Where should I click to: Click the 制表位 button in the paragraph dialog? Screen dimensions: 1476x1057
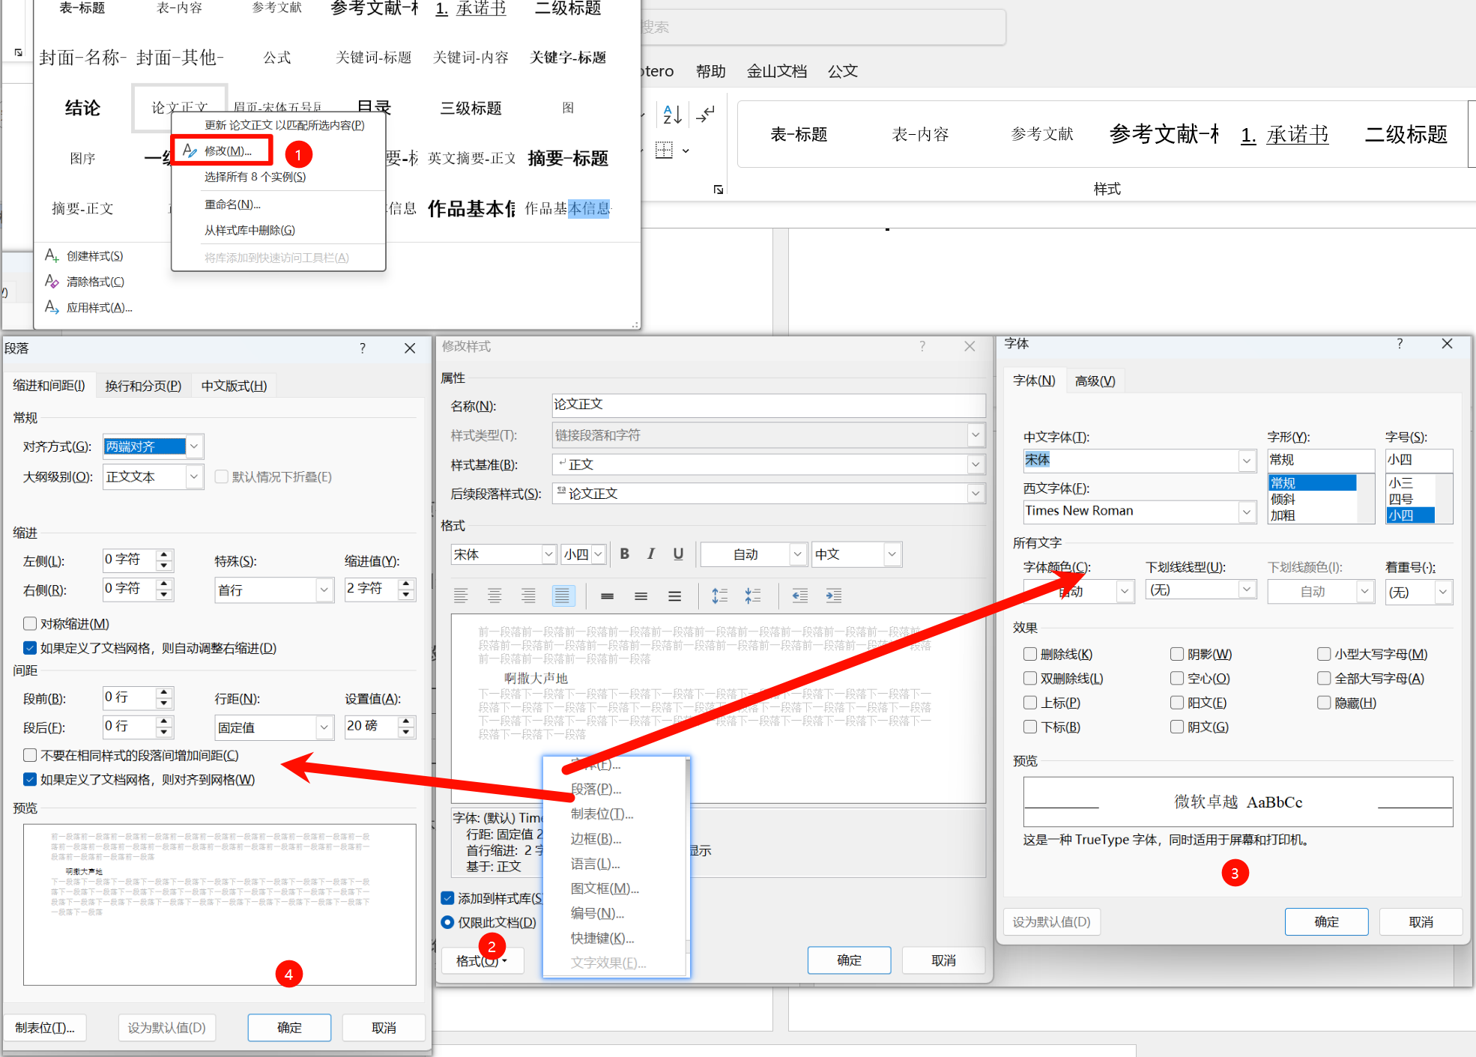(45, 1028)
